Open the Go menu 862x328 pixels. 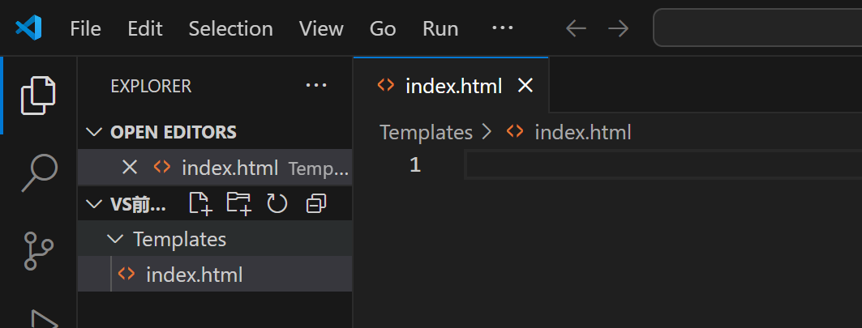(383, 28)
